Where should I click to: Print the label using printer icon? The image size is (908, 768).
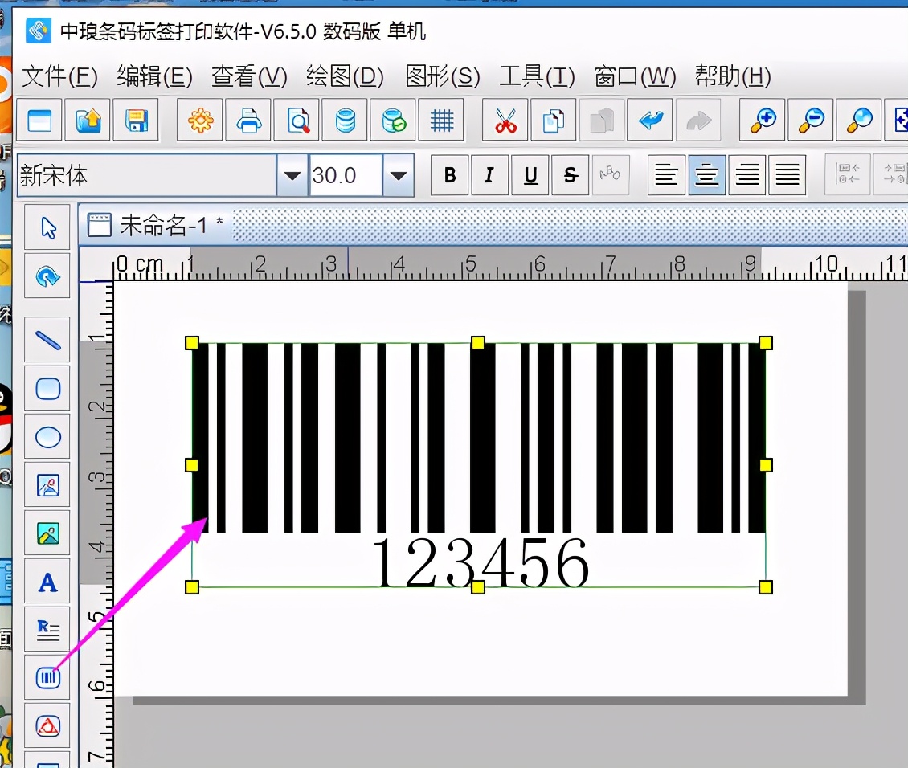point(248,120)
